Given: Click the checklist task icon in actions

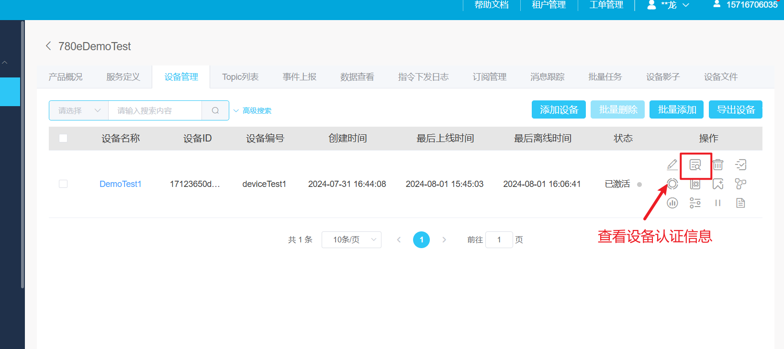Looking at the screenshot, I should (x=740, y=165).
